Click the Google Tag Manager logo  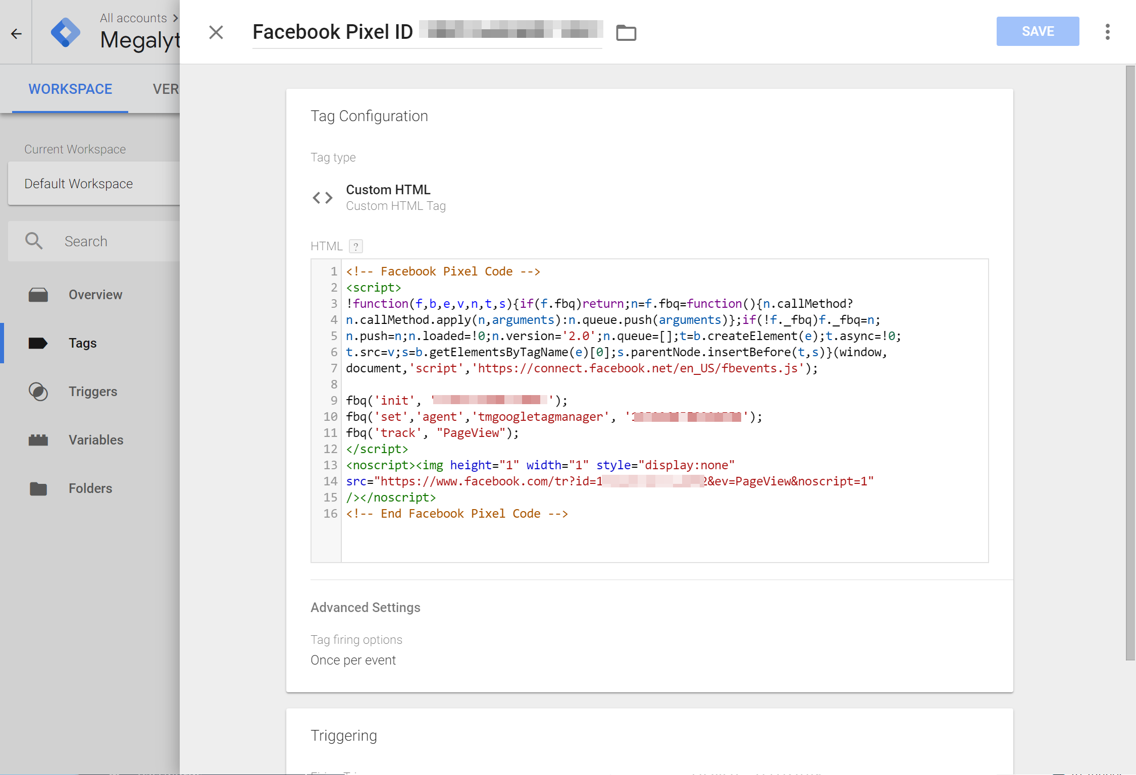click(66, 33)
